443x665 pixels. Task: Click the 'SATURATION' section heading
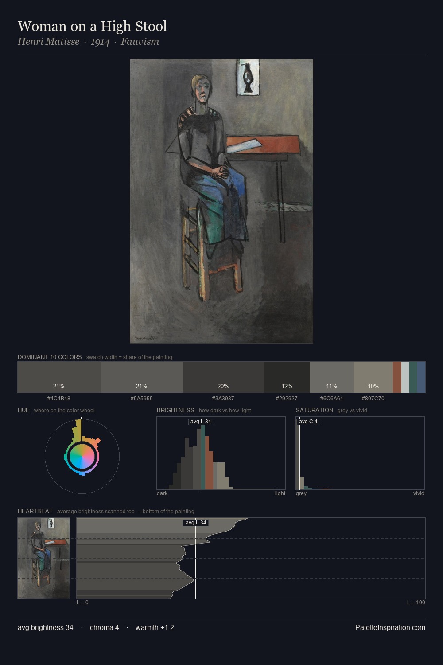pyautogui.click(x=315, y=410)
